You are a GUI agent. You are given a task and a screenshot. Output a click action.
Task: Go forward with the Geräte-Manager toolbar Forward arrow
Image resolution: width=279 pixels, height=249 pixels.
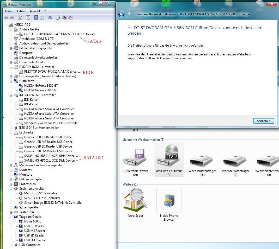tap(12, 17)
